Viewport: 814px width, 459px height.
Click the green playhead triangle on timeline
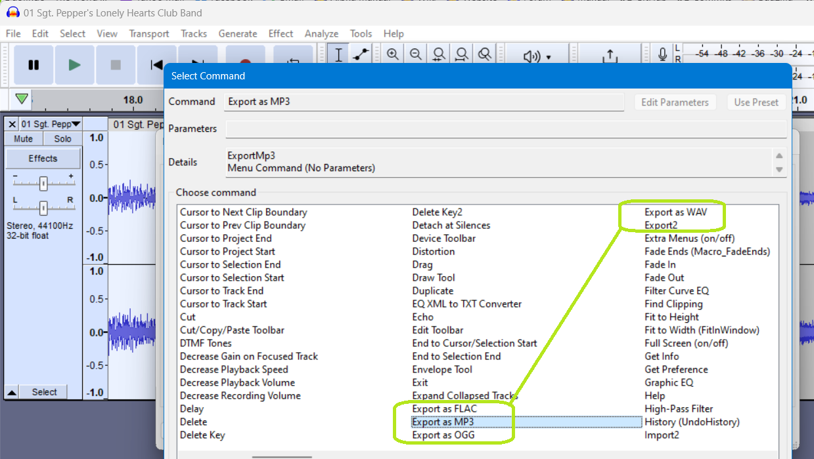coord(22,99)
